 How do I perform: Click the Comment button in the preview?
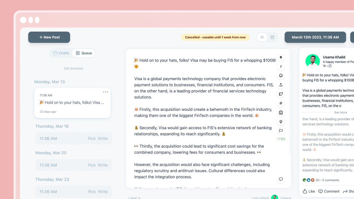(329, 191)
